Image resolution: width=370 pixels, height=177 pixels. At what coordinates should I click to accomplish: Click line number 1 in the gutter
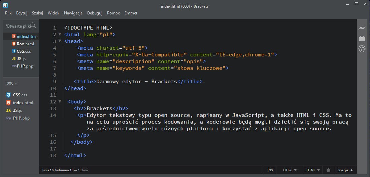point(55,28)
